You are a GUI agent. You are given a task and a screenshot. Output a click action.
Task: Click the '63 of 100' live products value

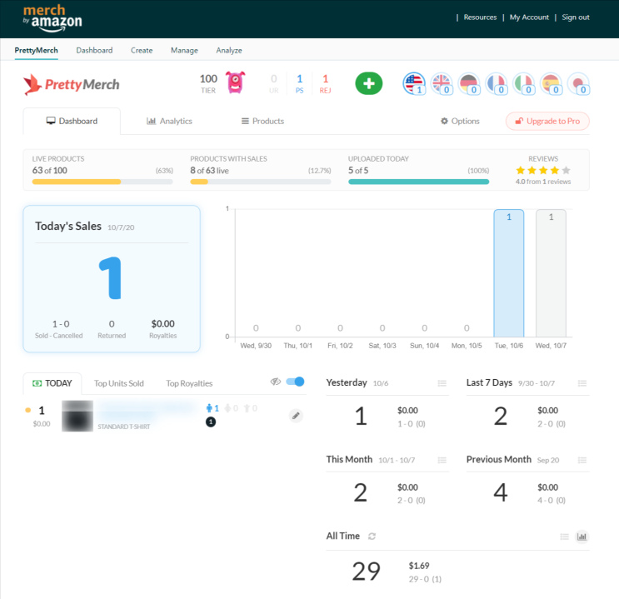[50, 171]
